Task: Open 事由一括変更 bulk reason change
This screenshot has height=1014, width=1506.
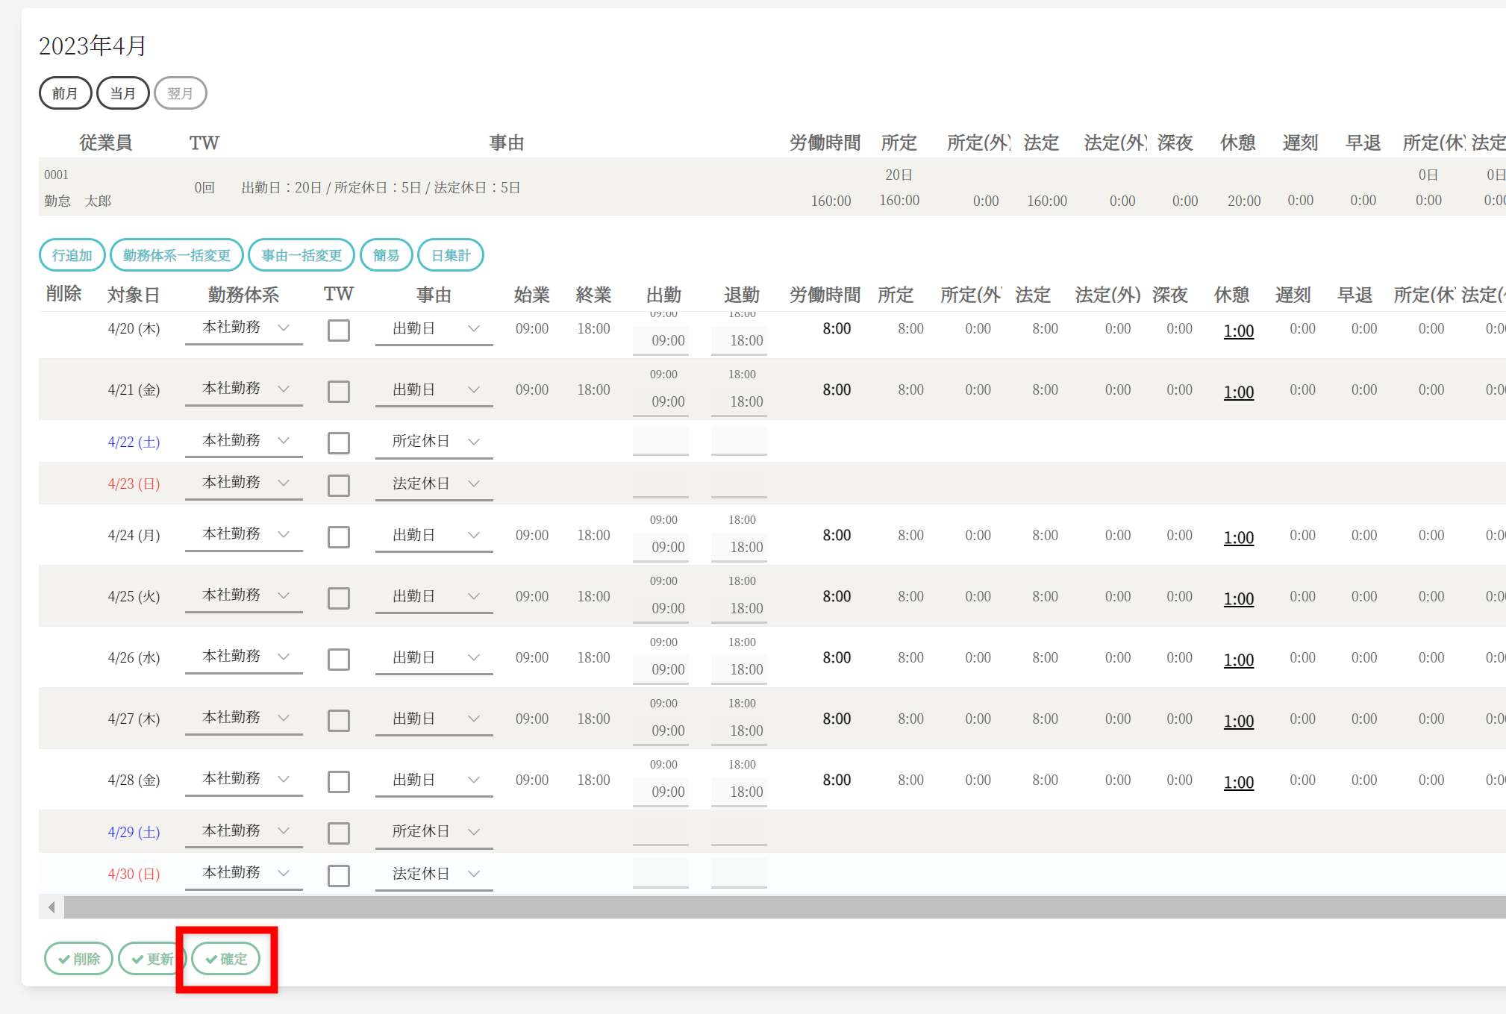Action: coord(301,255)
